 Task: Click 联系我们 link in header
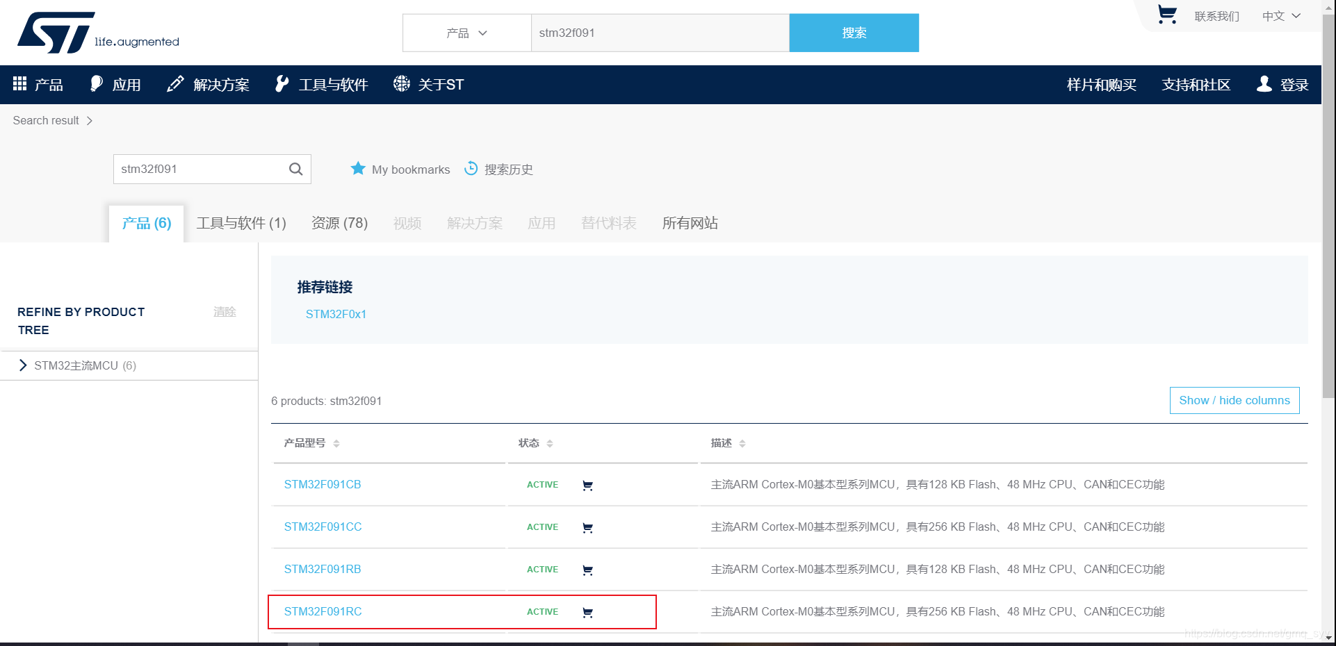coord(1216,16)
